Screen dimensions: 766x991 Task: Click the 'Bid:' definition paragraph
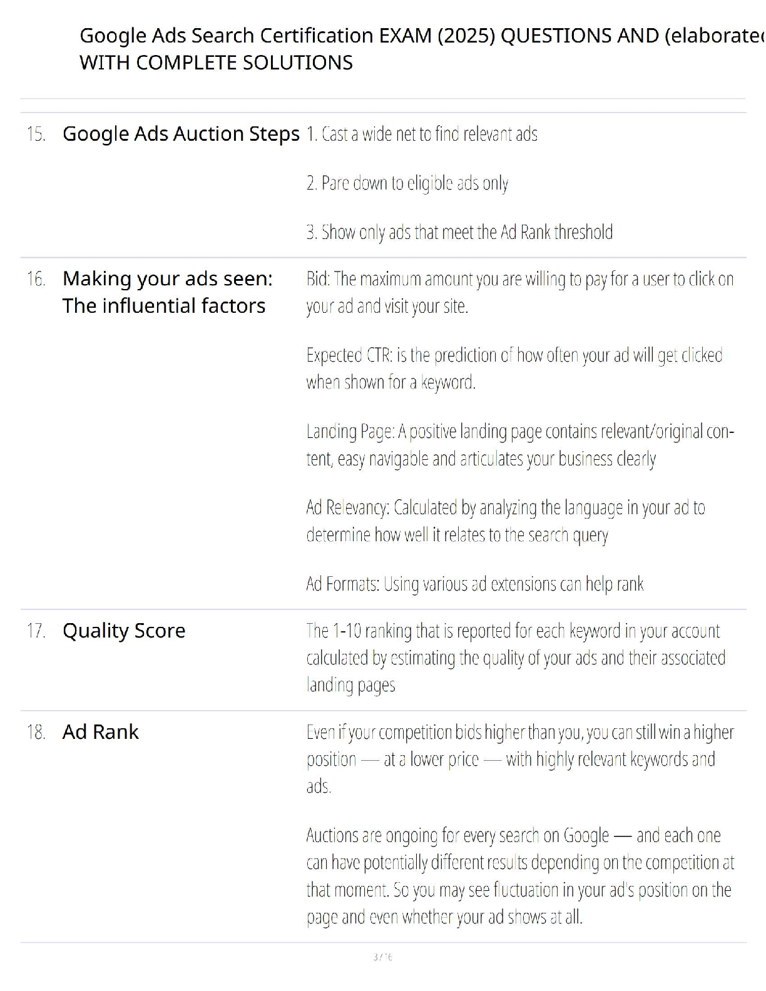520,293
